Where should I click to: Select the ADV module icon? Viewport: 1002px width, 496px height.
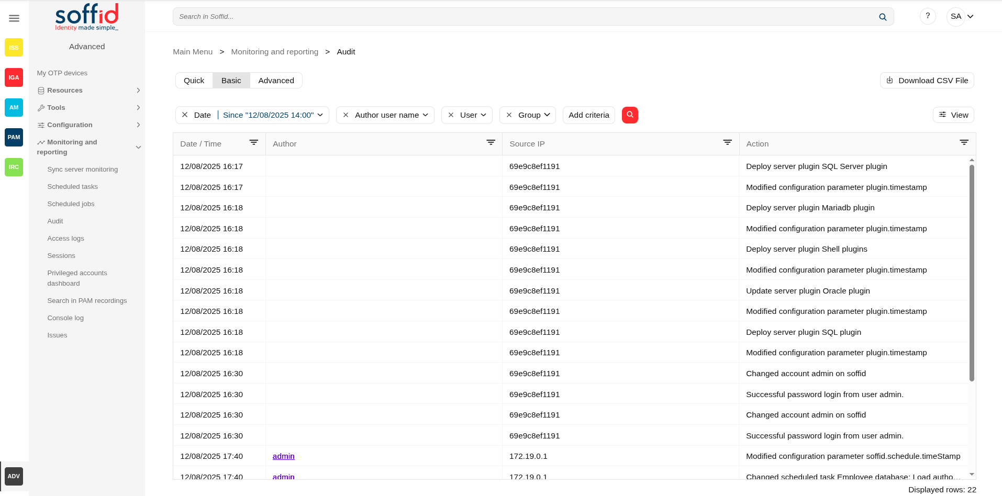coord(14,476)
